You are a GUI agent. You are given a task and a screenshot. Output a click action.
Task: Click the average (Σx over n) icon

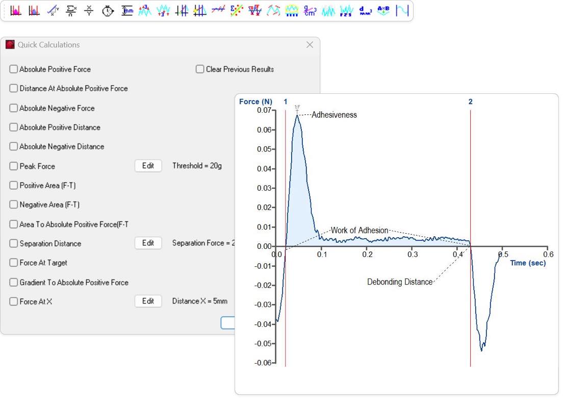click(x=71, y=11)
